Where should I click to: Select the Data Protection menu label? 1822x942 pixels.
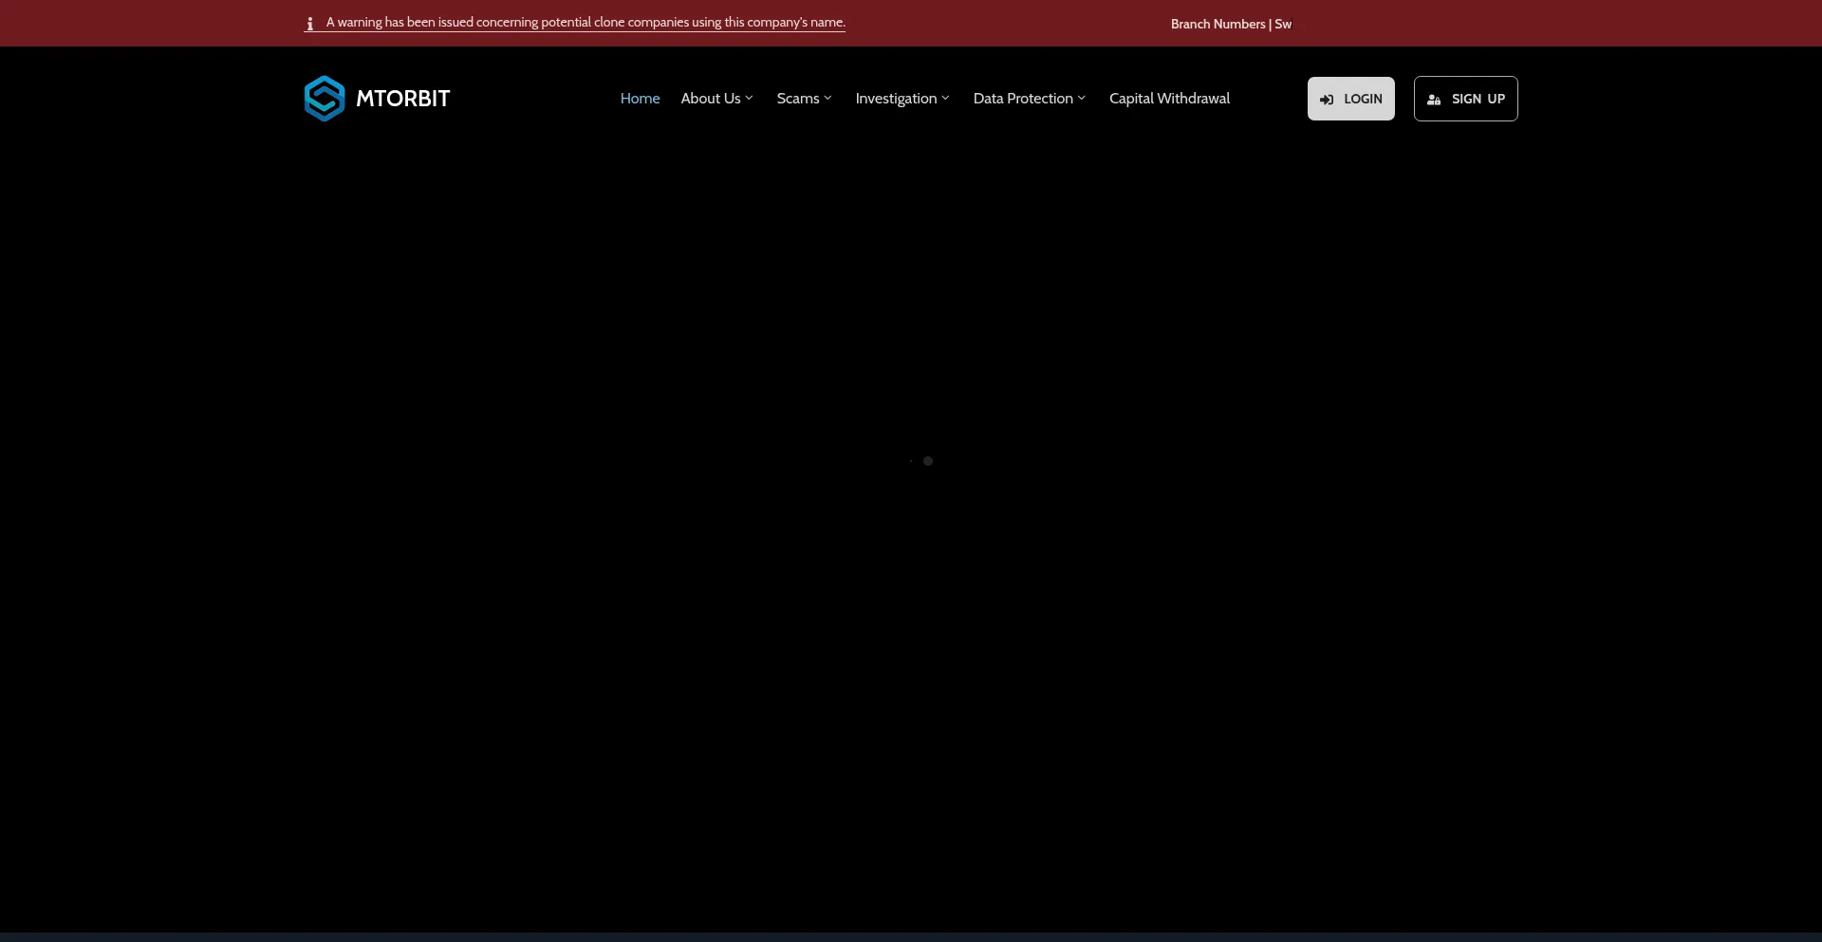tap(1022, 99)
